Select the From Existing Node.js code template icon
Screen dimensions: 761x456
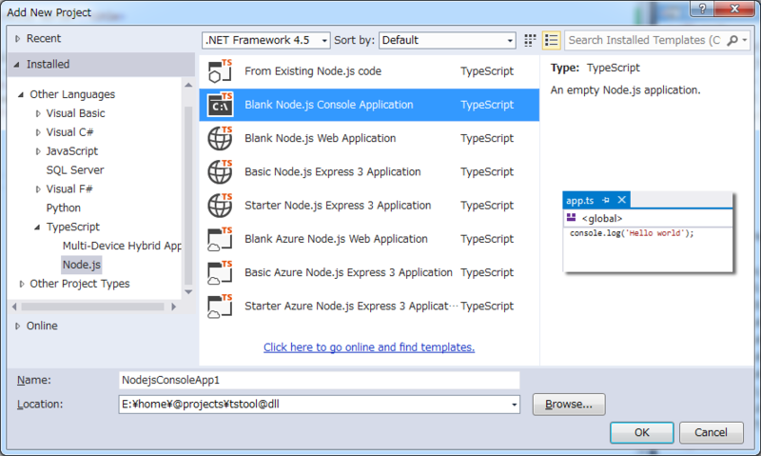point(220,71)
